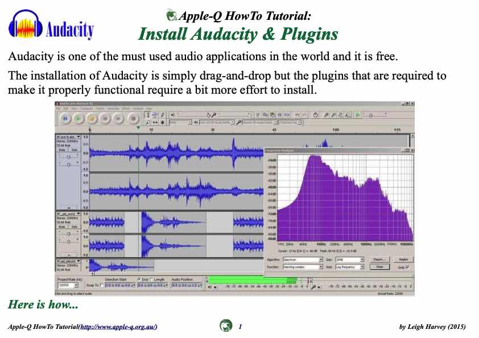Open the Effect menu
479x338 pixels.
click(126, 109)
